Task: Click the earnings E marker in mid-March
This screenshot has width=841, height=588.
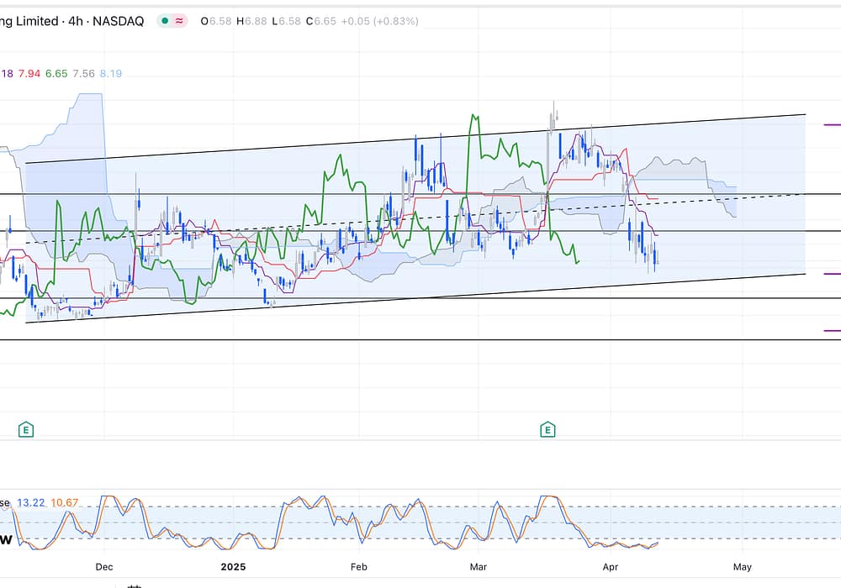Action: (547, 429)
